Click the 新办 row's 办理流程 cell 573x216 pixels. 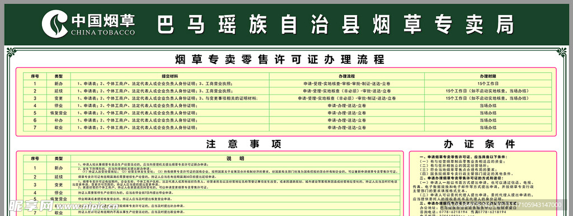(x=347, y=84)
